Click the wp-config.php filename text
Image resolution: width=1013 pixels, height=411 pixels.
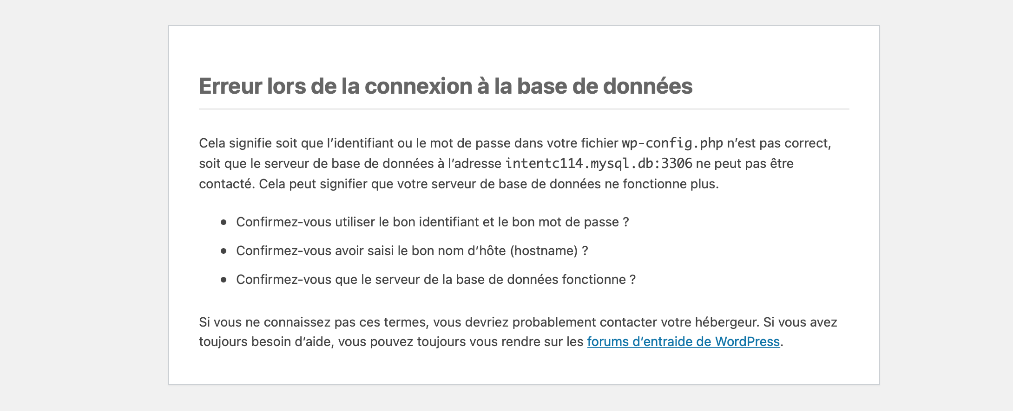pyautogui.click(x=672, y=143)
